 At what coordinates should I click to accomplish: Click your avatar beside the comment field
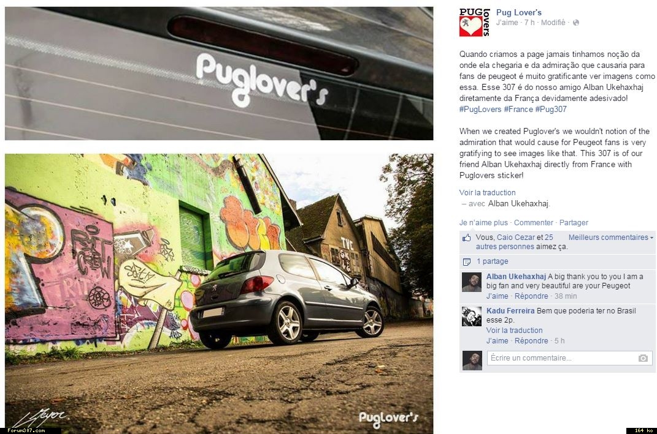coord(472,361)
